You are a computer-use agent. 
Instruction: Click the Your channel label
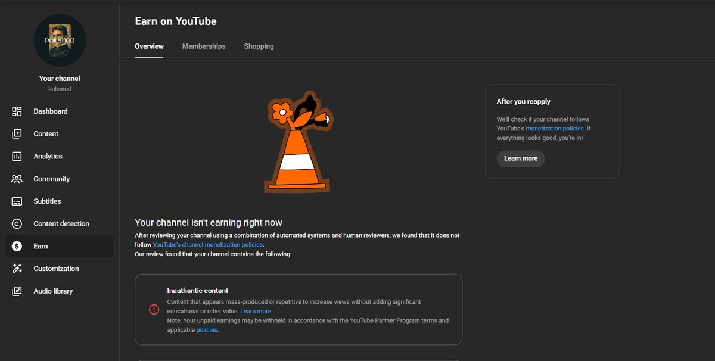click(x=60, y=79)
